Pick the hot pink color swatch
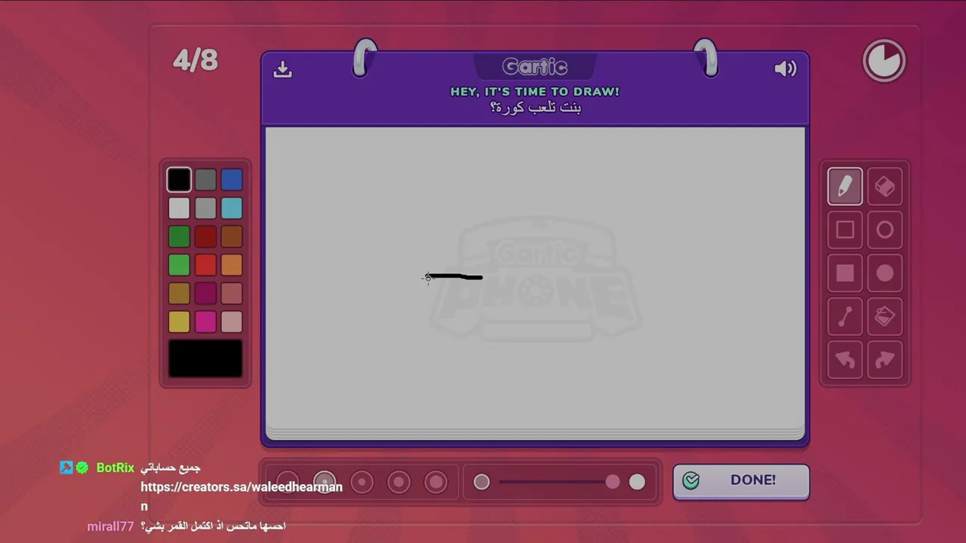This screenshot has height=543, width=966. pos(205,322)
